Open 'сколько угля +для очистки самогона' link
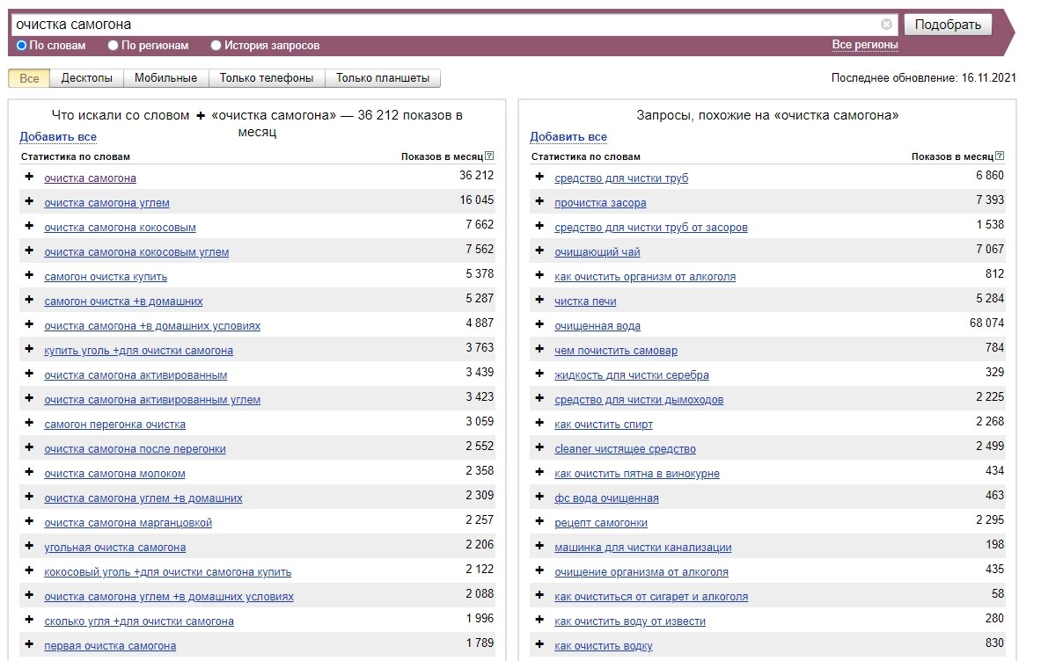 139,621
